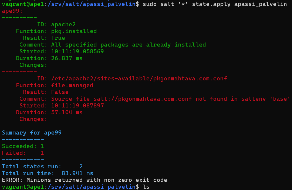Screen dimensions: 292x190
Task: Click the red 'Failed: 1' line
Action: (x=23, y=153)
